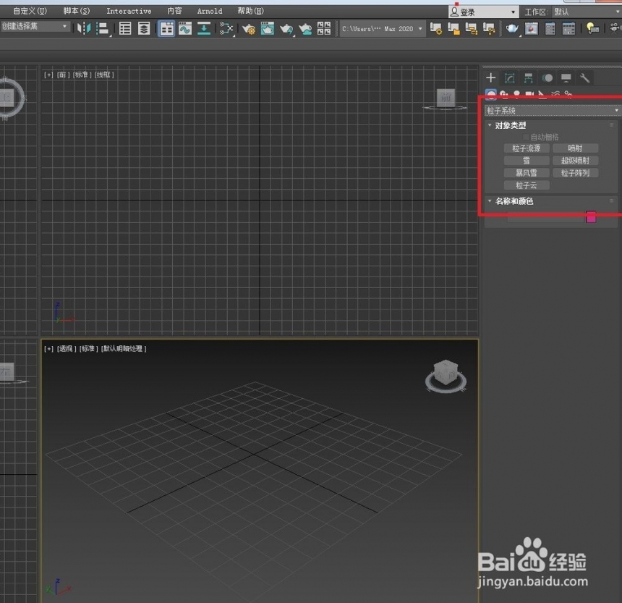The image size is (622, 603).
Task: Click the magenta object color swatch
Action: [591, 217]
